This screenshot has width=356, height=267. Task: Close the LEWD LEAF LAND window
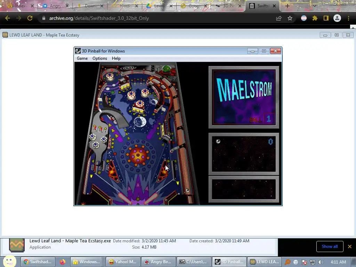[348, 35]
